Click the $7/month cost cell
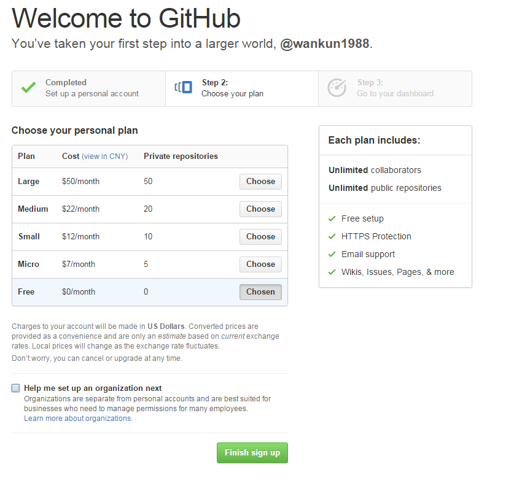522x494 pixels. (x=79, y=264)
